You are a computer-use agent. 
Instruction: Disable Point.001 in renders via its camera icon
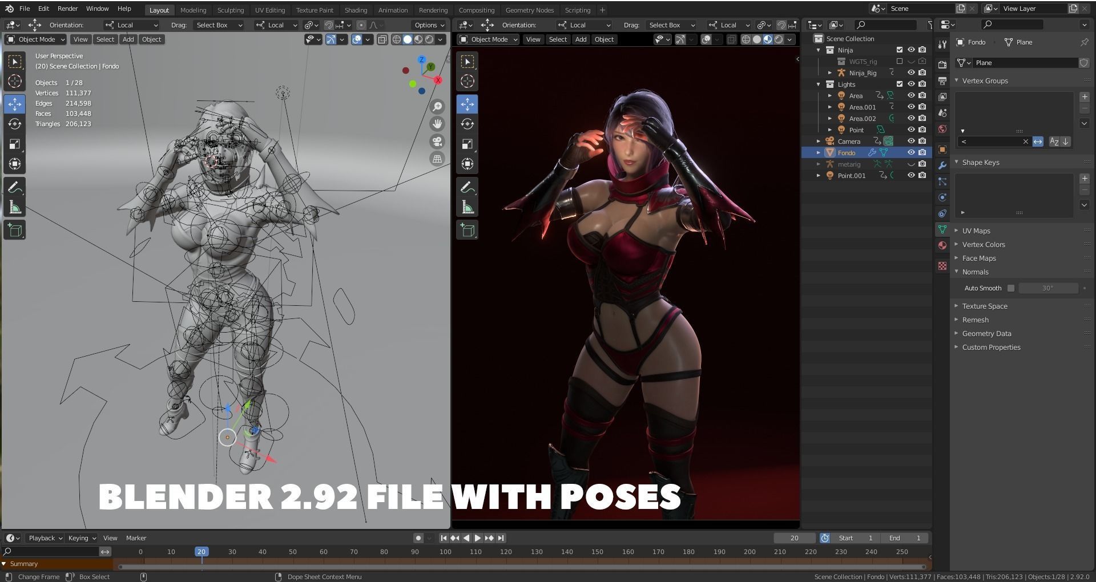[x=922, y=175]
